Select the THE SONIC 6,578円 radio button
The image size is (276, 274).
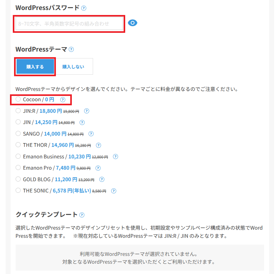click(18, 191)
